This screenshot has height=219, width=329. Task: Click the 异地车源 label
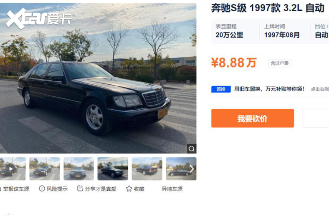(x=172, y=189)
